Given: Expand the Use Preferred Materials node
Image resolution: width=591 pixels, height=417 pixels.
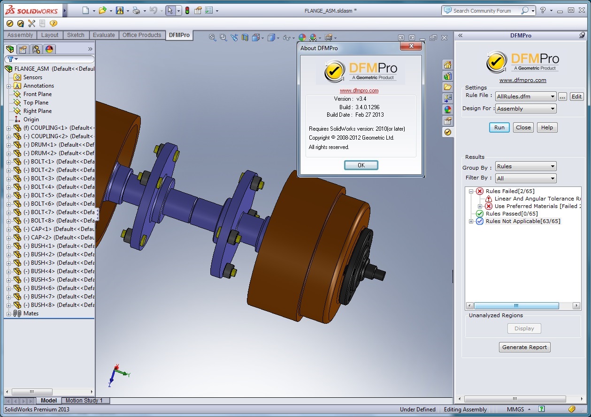Looking at the screenshot, I should 480,206.
